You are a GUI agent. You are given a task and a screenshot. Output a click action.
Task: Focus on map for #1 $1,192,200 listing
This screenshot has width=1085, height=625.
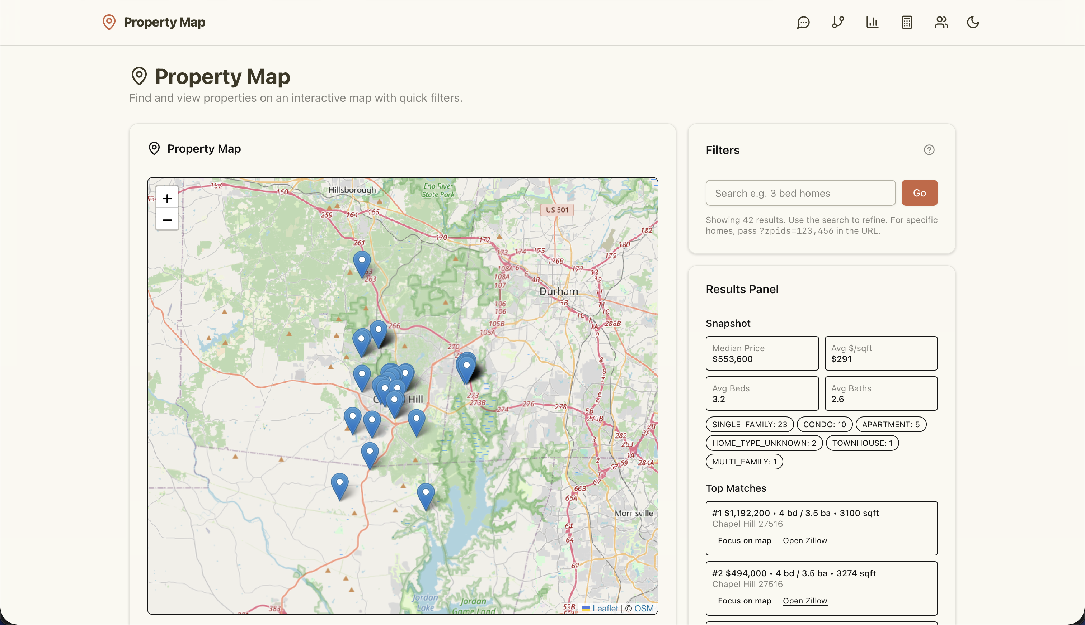click(744, 541)
